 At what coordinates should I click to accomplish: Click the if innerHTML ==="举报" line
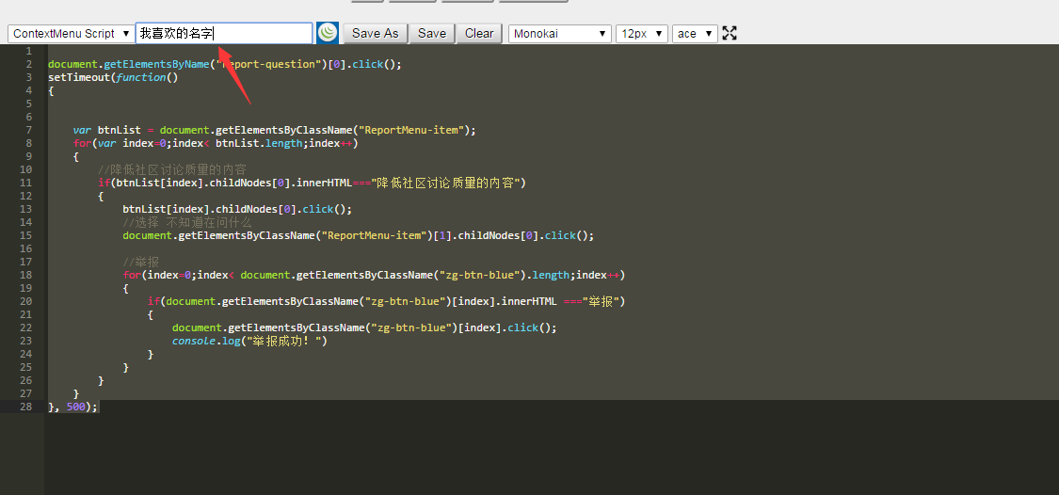(386, 301)
